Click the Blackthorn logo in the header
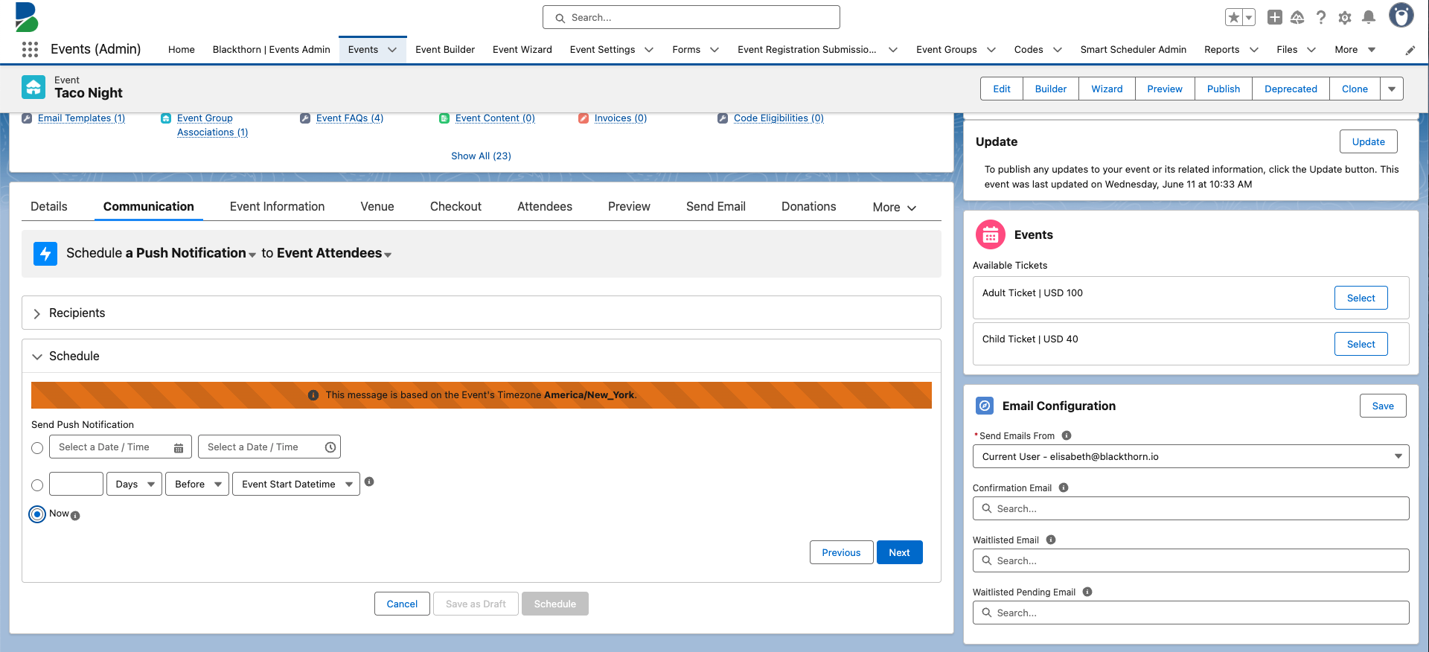The width and height of the screenshot is (1429, 652). point(27,17)
